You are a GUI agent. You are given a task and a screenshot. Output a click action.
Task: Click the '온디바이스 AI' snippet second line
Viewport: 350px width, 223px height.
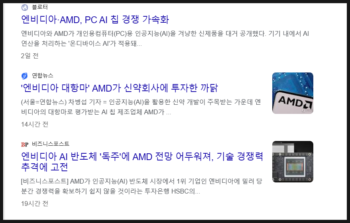pyautogui.click(x=81, y=43)
